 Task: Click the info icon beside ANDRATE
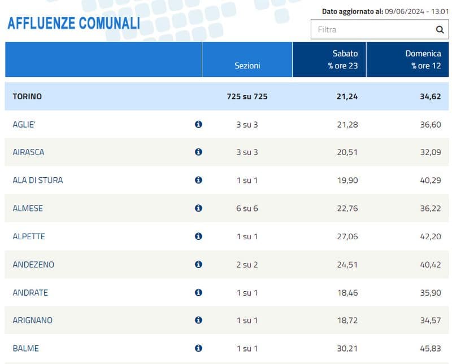198,292
